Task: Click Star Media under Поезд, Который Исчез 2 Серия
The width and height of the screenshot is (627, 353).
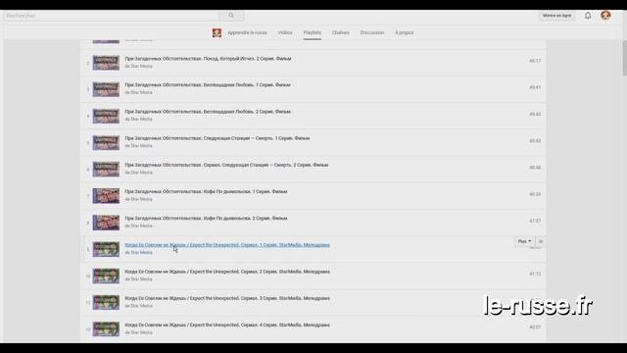Action: (141, 66)
